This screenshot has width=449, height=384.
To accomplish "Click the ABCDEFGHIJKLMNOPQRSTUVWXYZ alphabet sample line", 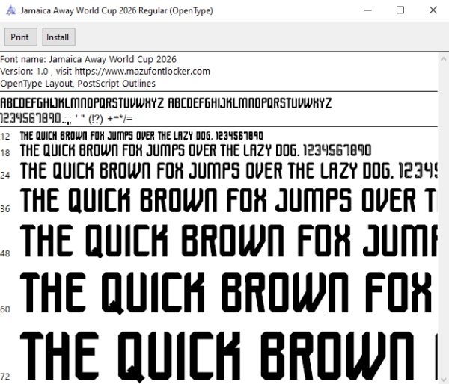I will [166, 103].
